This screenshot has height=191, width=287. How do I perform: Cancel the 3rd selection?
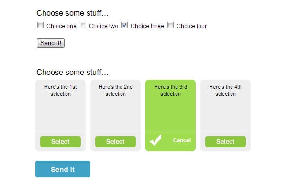[x=182, y=140]
